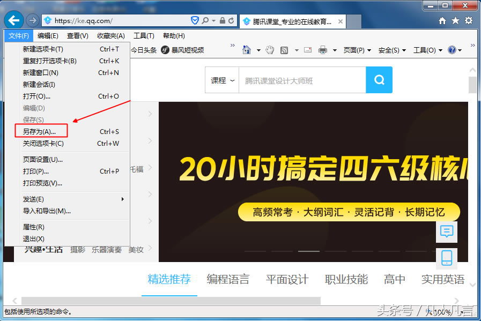Viewport: 481px width, 321px height.
Task: Open the feedback chat bubble icon
Action: (x=447, y=232)
